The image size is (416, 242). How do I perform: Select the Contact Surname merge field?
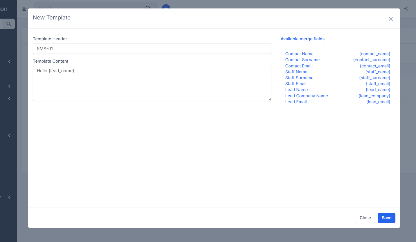(302, 60)
